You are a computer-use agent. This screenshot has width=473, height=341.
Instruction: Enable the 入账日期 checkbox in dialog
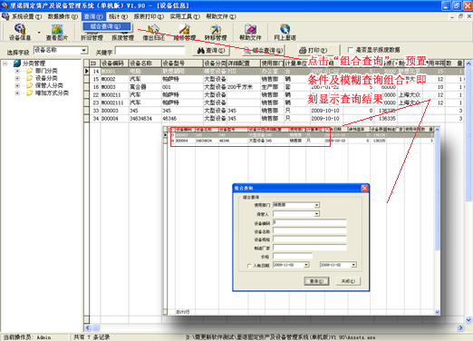tap(249, 266)
